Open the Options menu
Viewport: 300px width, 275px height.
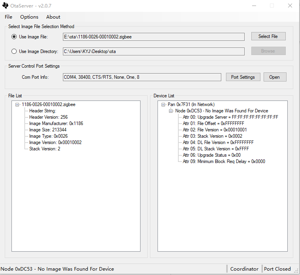point(29,17)
